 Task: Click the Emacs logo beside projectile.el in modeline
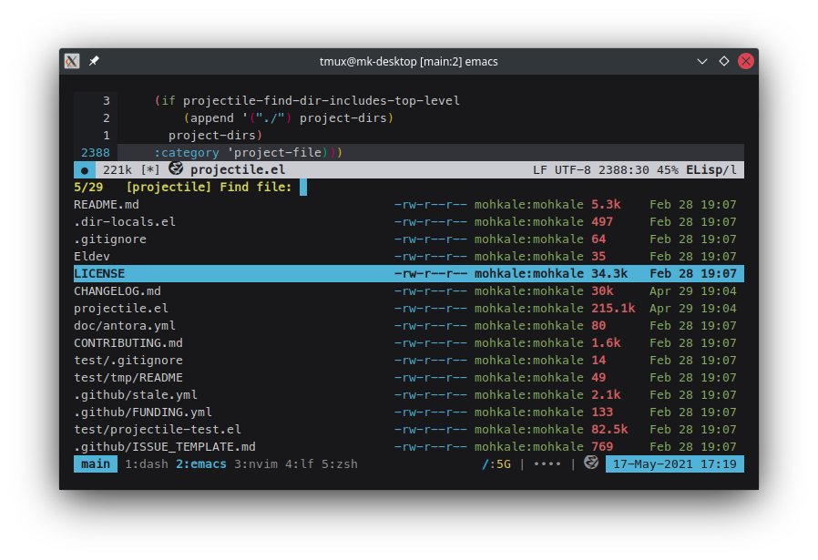pos(176,168)
